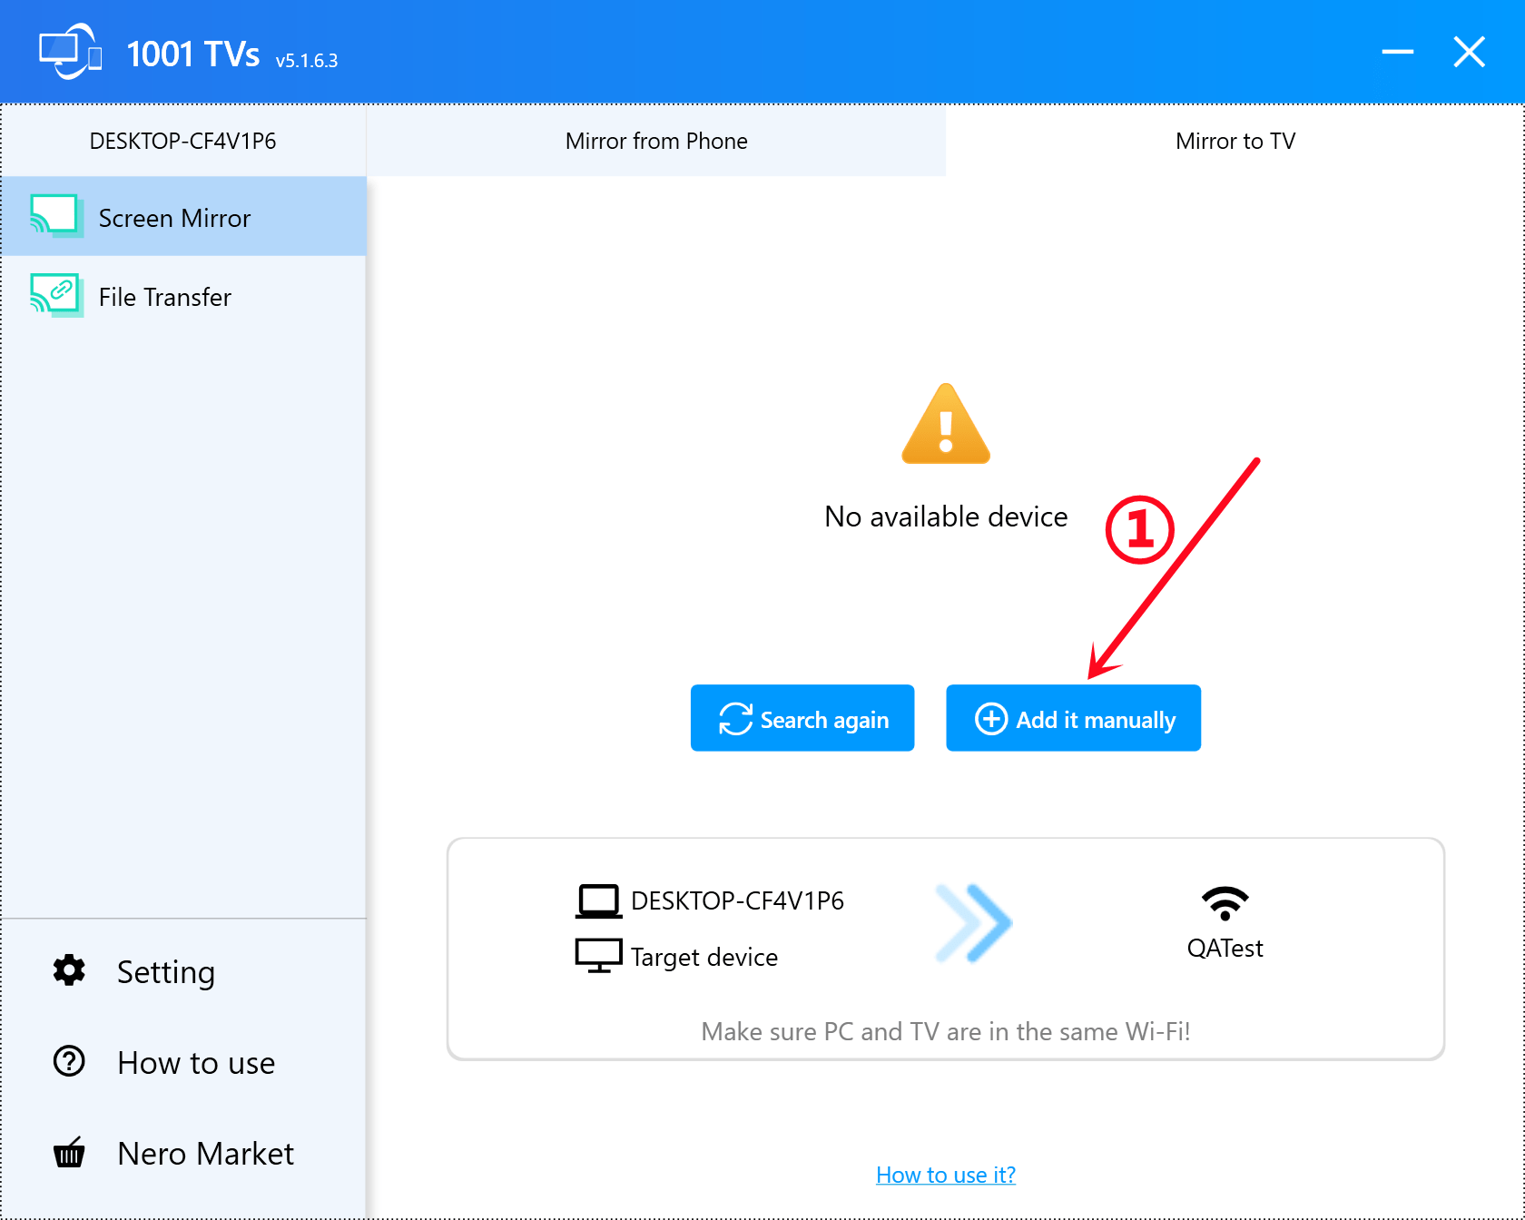Click the Wi-Fi signal icon above QATest
The height and width of the screenshot is (1220, 1525).
[x=1225, y=902]
